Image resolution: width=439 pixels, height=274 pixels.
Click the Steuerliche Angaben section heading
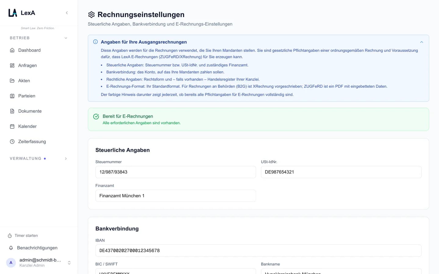click(x=123, y=150)
